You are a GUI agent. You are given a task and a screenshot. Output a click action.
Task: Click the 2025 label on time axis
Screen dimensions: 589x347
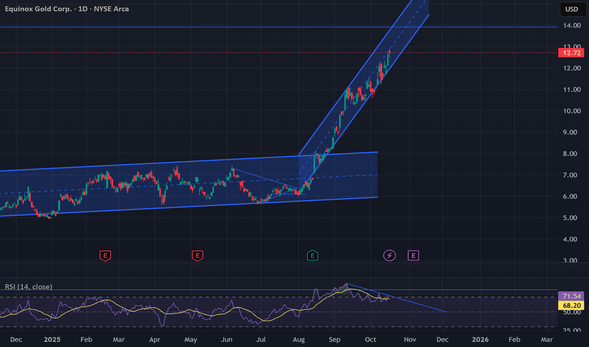tap(52, 339)
